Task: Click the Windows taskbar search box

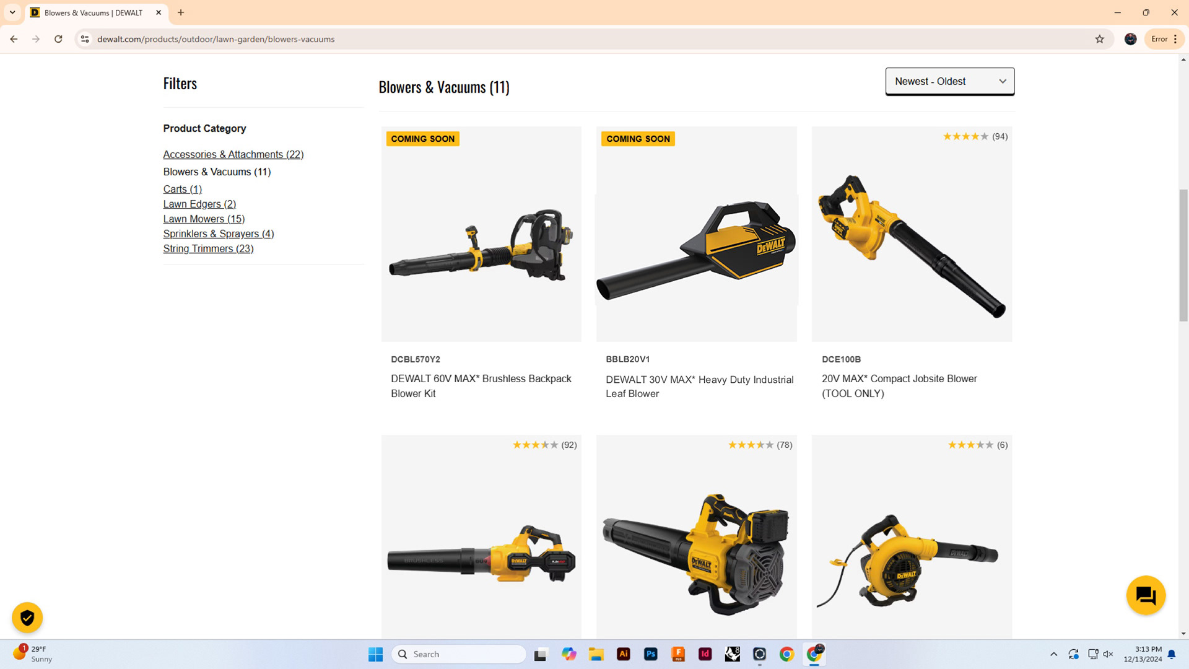Action: [459, 654]
